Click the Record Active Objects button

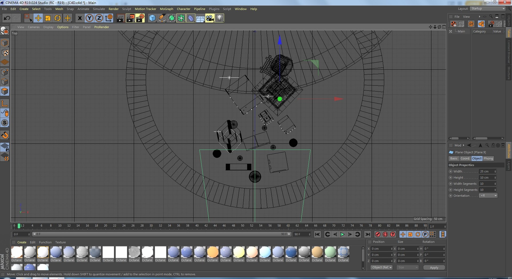(378, 234)
